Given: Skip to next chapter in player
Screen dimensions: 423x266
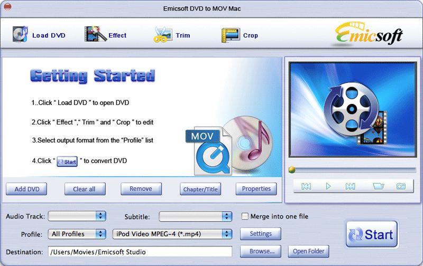Looking at the screenshot, I should pyautogui.click(x=350, y=186).
